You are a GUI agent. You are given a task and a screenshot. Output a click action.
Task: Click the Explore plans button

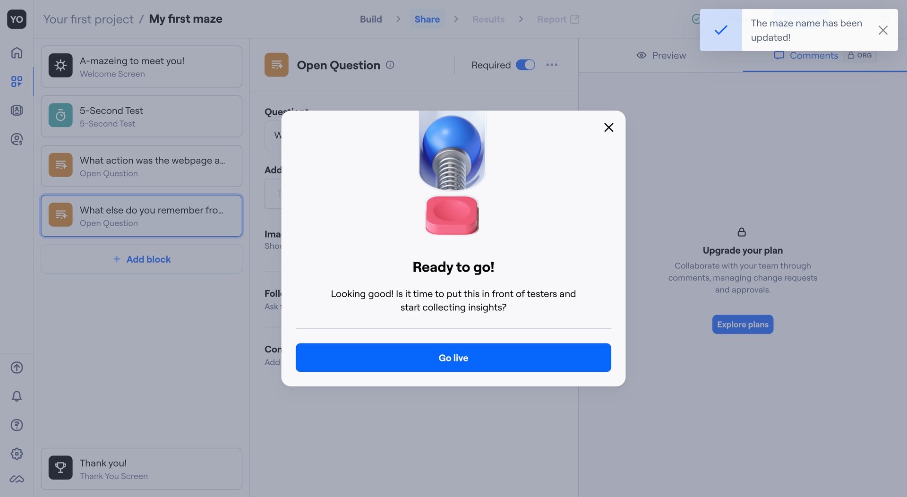click(742, 324)
